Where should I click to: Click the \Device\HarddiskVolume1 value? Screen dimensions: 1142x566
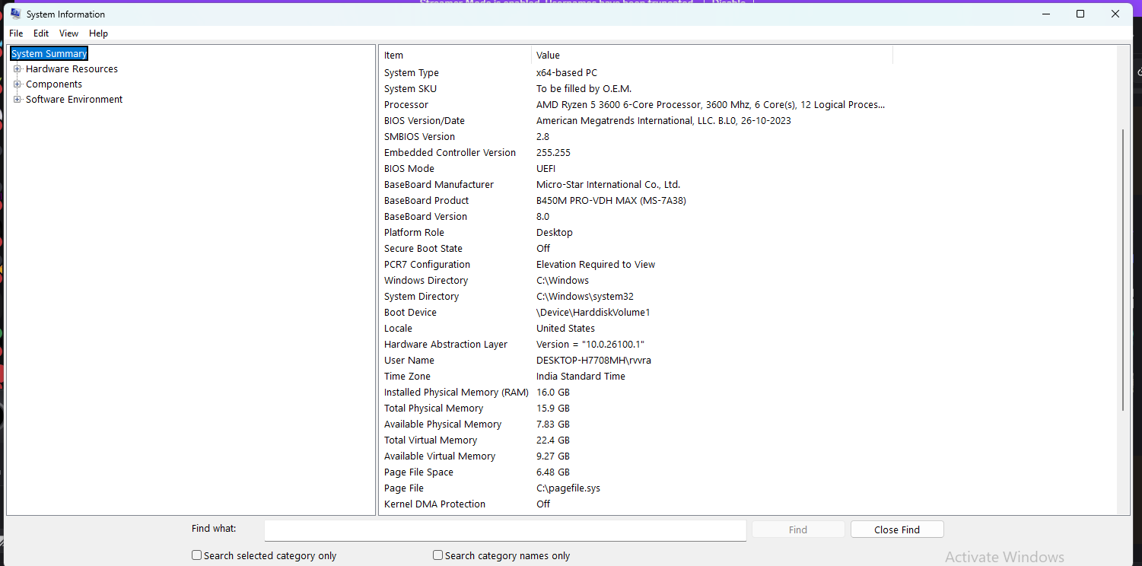point(593,313)
